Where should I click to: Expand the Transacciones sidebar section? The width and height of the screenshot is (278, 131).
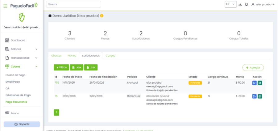(x=21, y=58)
